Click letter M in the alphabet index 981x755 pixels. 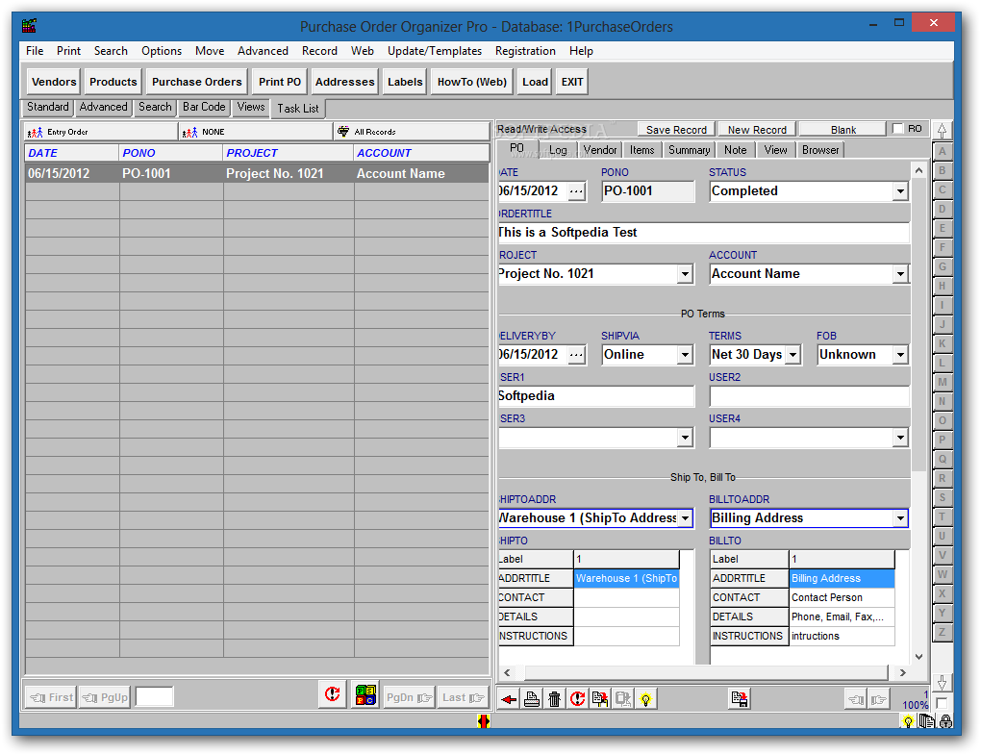tap(942, 382)
